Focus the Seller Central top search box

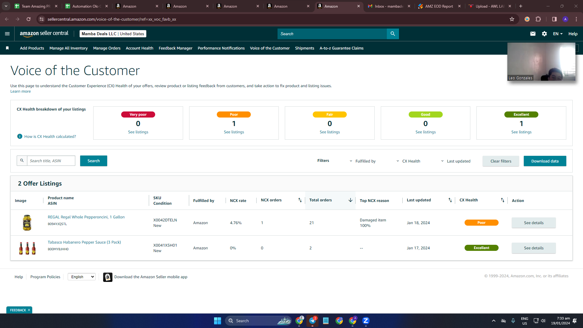(332, 34)
